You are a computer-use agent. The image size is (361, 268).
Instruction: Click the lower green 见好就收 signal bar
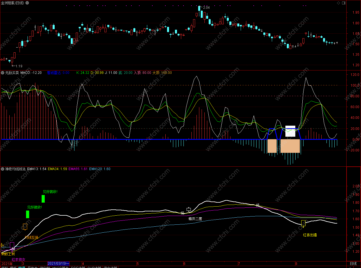click(x=27, y=214)
